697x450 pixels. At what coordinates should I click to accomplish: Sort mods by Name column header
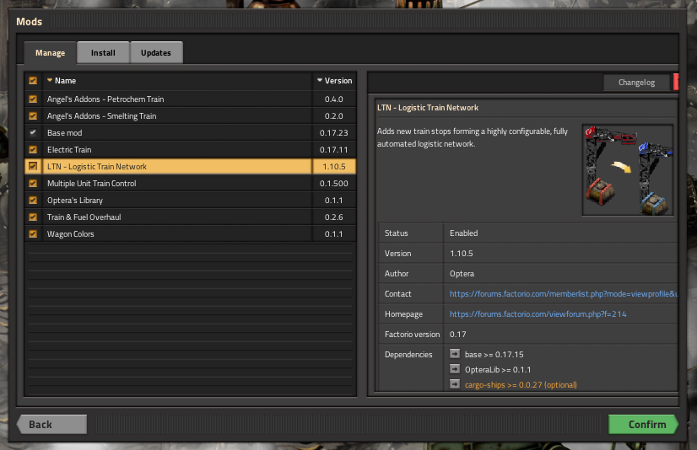177,81
